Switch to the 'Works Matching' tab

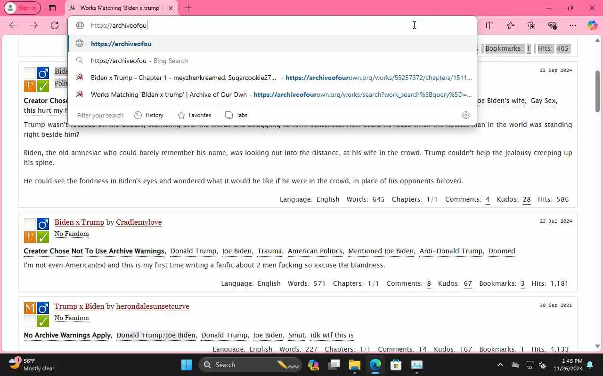click(120, 8)
